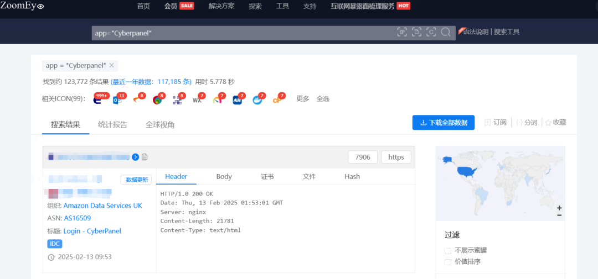The height and width of the screenshot is (279, 598).
Task: Open the 搜索工具 link
Action: [x=507, y=32]
